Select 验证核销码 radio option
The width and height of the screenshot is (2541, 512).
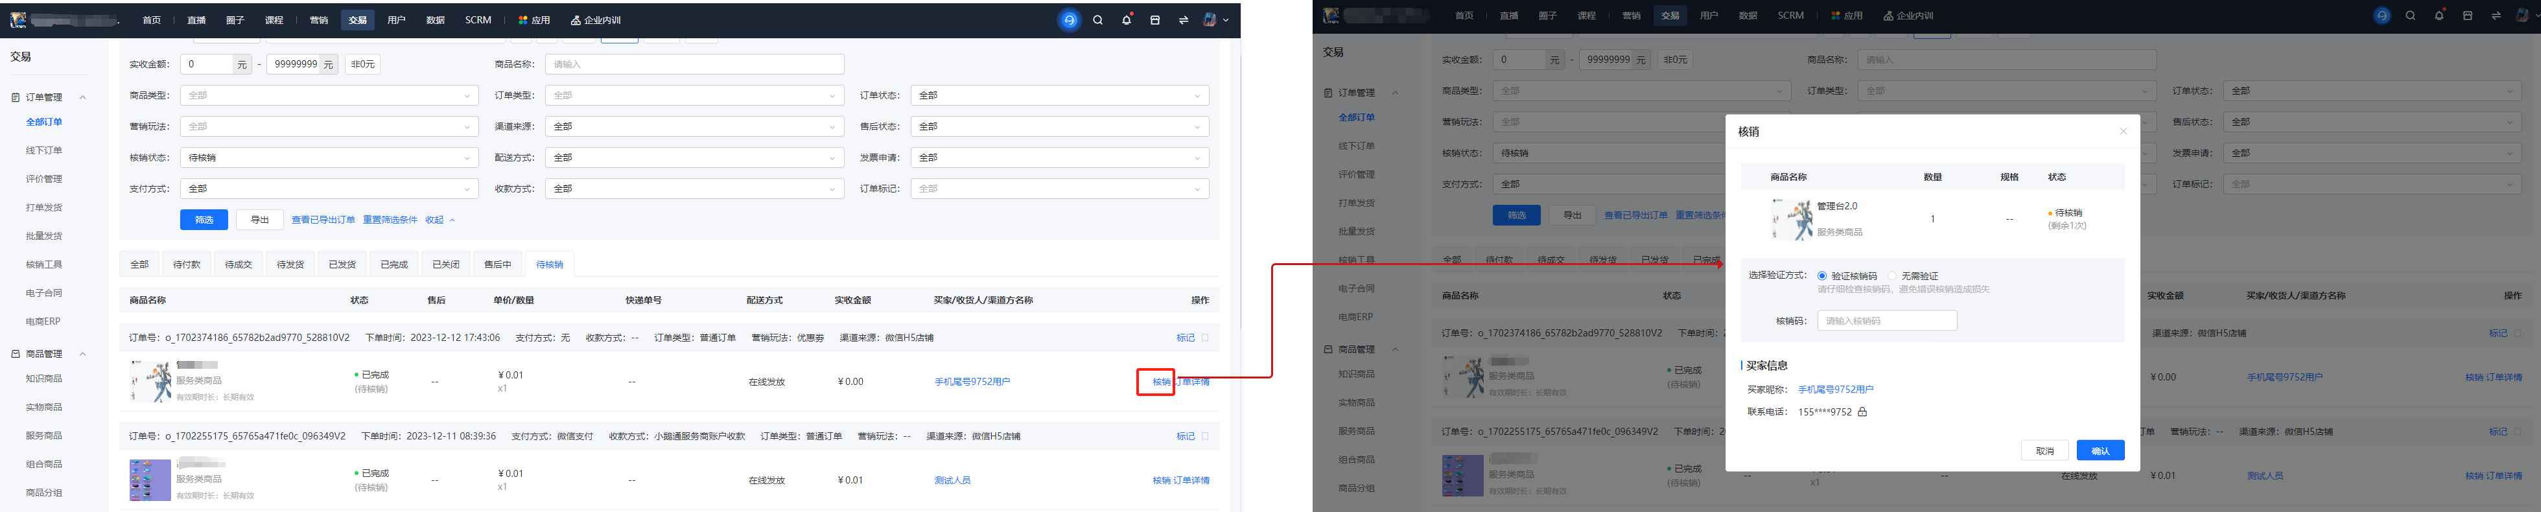click(1823, 276)
